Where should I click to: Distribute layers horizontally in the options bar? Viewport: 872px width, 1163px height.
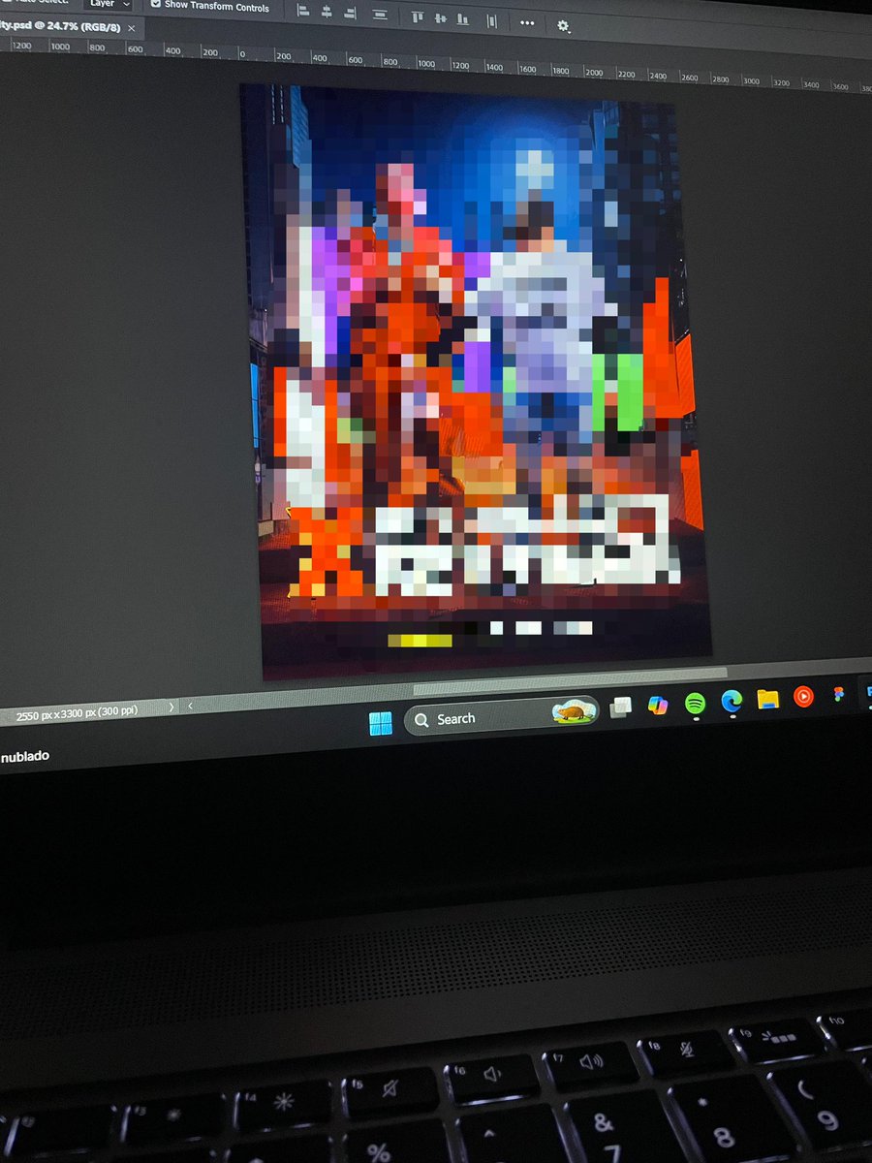(x=492, y=19)
